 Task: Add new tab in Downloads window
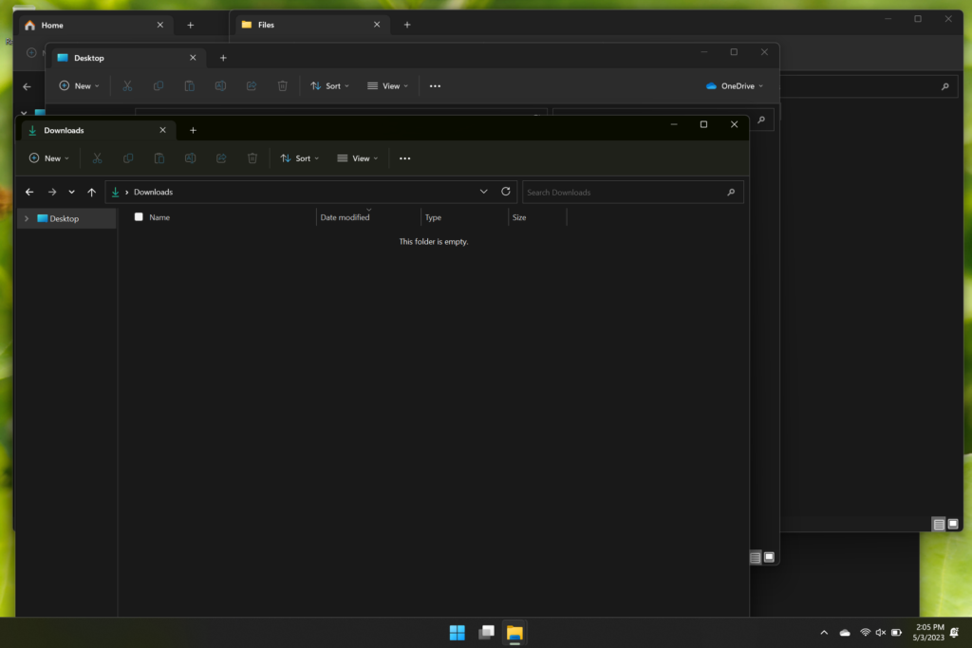pyautogui.click(x=193, y=130)
